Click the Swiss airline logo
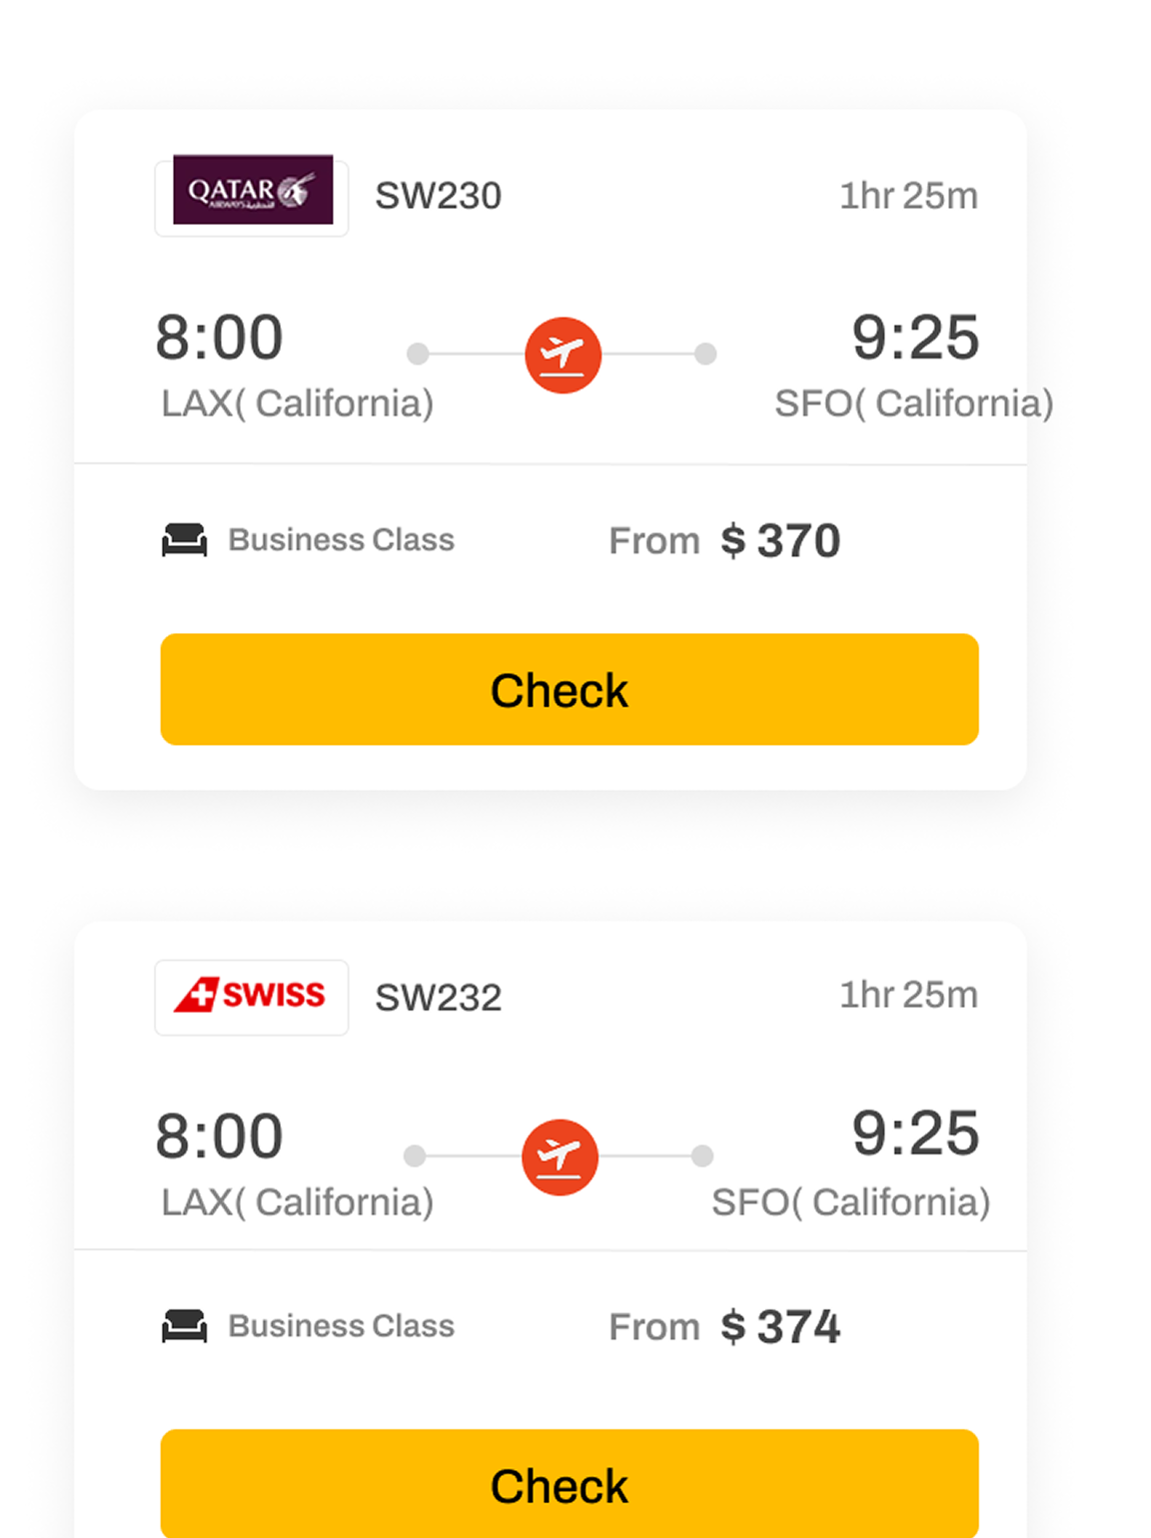 [x=252, y=996]
